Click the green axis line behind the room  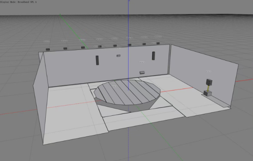73,27
